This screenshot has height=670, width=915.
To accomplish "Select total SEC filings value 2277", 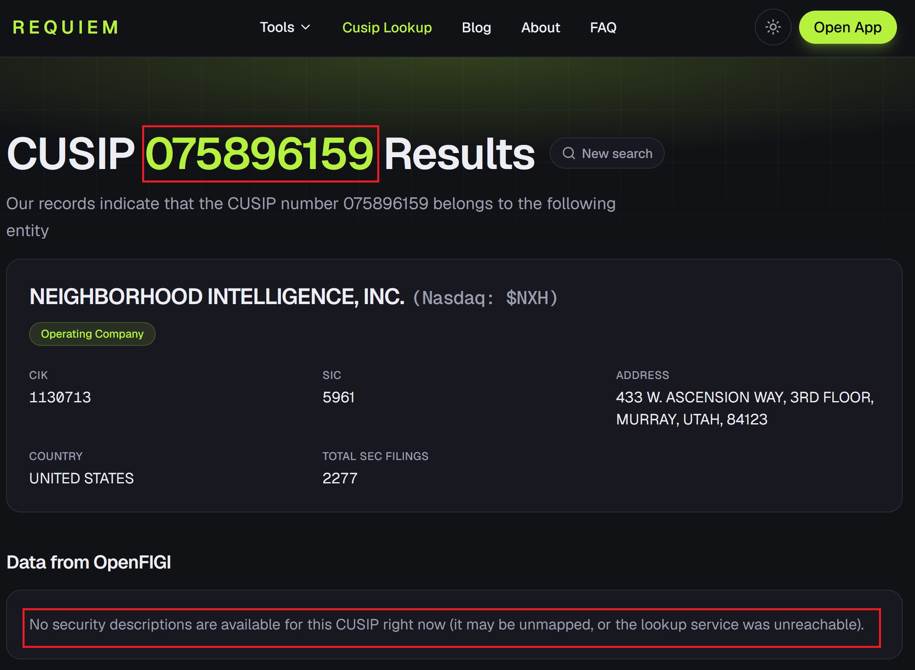I will tap(340, 478).
